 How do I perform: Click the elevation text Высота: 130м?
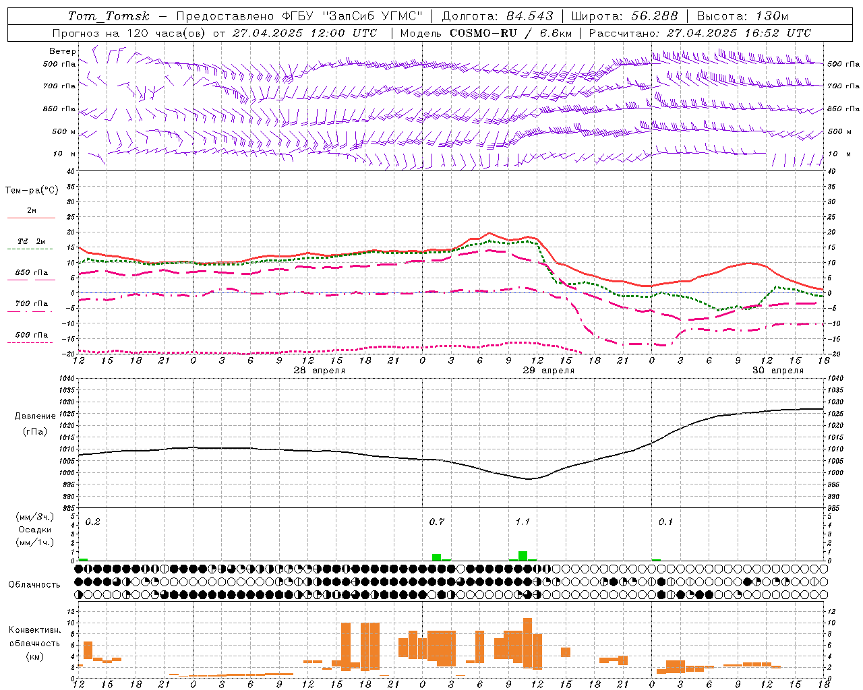pyautogui.click(x=742, y=16)
